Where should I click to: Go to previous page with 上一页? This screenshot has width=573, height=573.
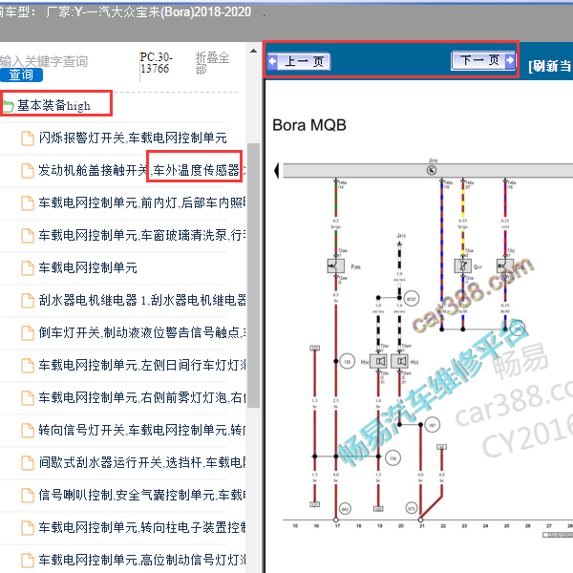point(299,61)
